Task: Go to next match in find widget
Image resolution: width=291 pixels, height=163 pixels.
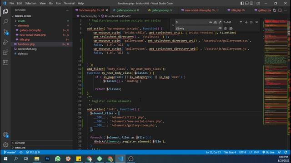Action: click(246, 22)
